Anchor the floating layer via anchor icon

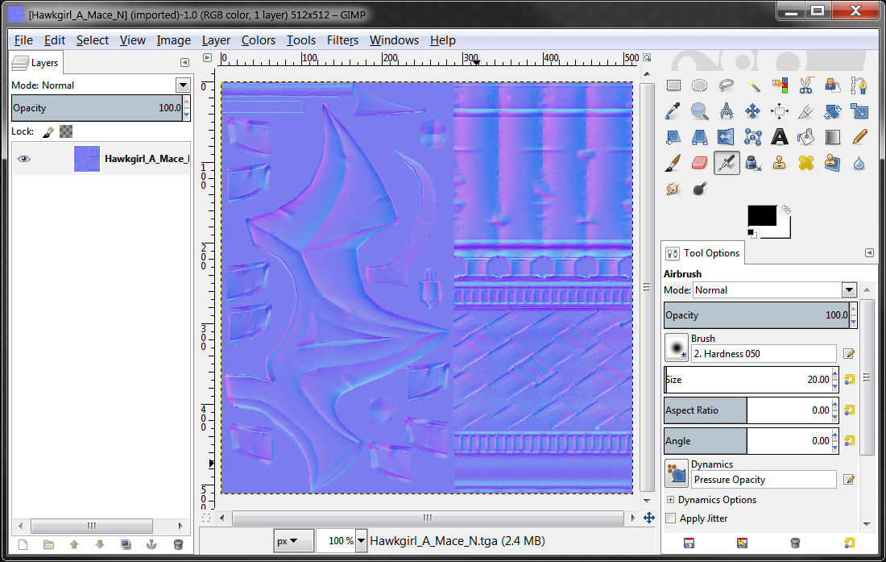pos(151,544)
